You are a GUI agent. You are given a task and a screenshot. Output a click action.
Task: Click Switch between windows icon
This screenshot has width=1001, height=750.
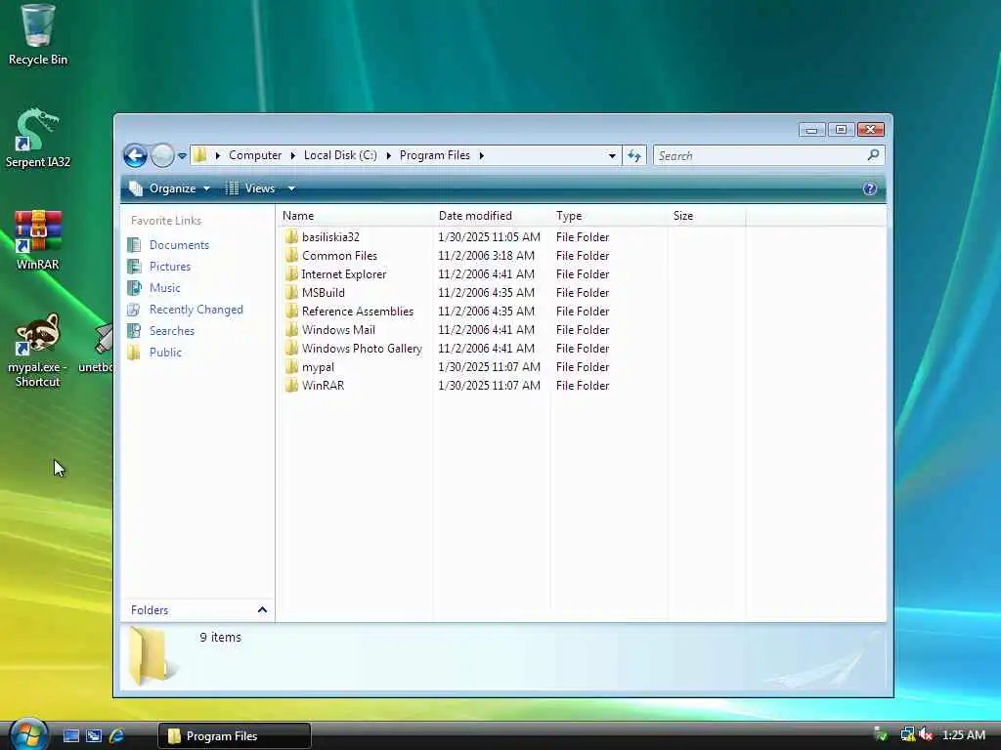[x=94, y=736]
